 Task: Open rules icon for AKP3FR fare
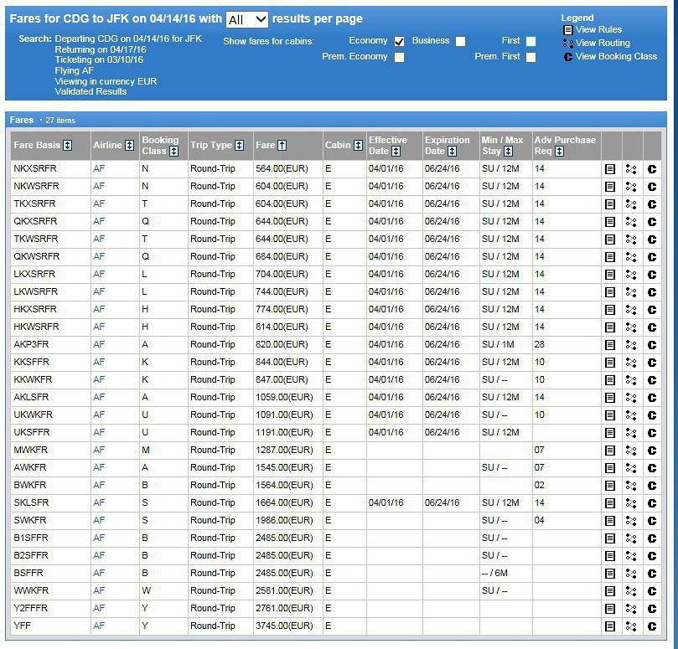[610, 345]
